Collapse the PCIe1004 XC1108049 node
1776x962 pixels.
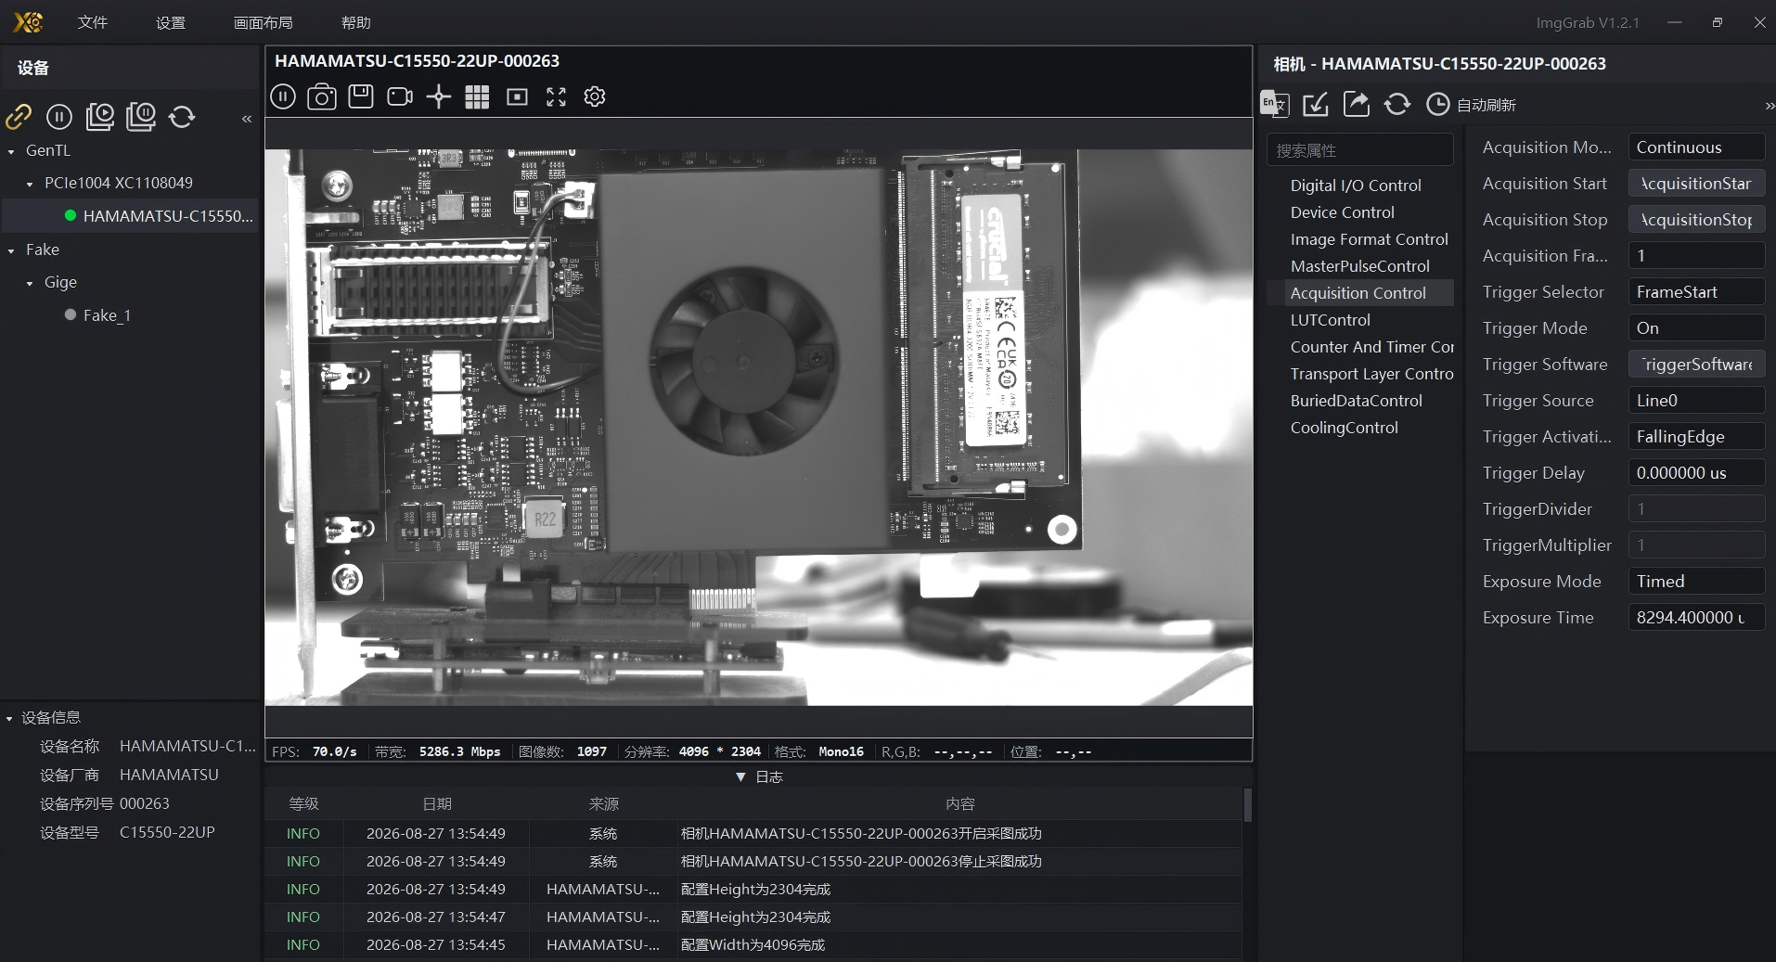pyautogui.click(x=30, y=184)
